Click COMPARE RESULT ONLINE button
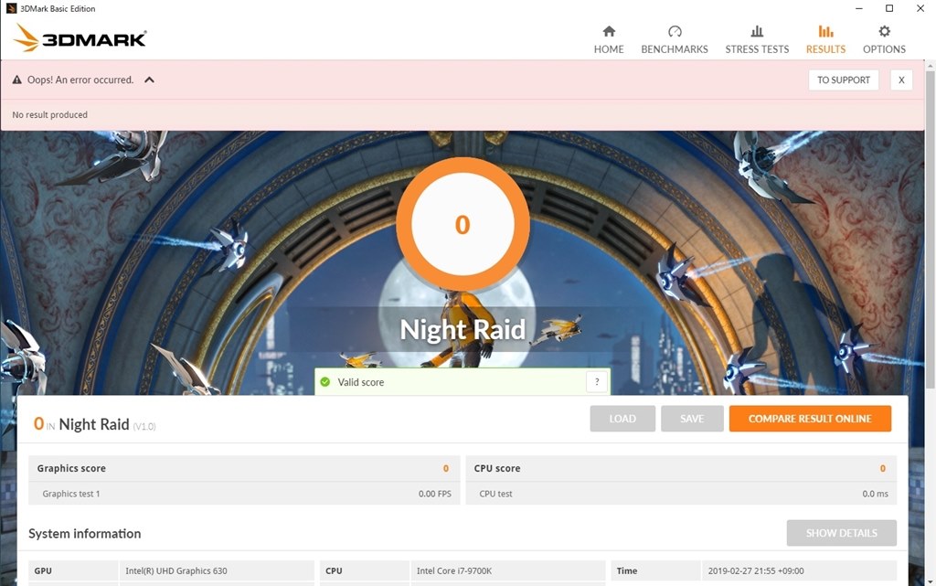This screenshot has width=936, height=586. tap(810, 419)
